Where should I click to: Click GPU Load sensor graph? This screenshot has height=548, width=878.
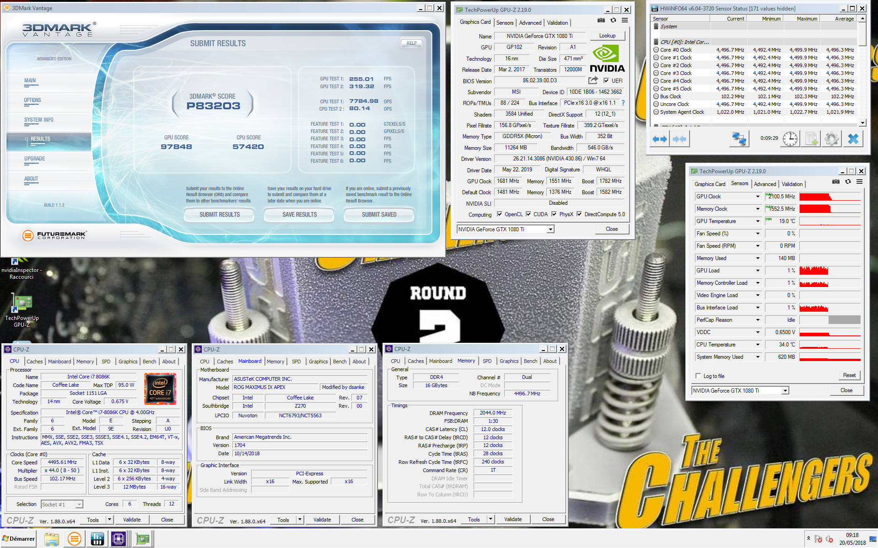click(x=830, y=271)
